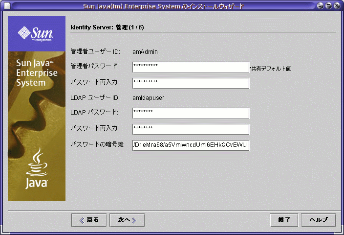Focus the LDAP パスワード input field
344x235 pixels.
(x=191, y=113)
